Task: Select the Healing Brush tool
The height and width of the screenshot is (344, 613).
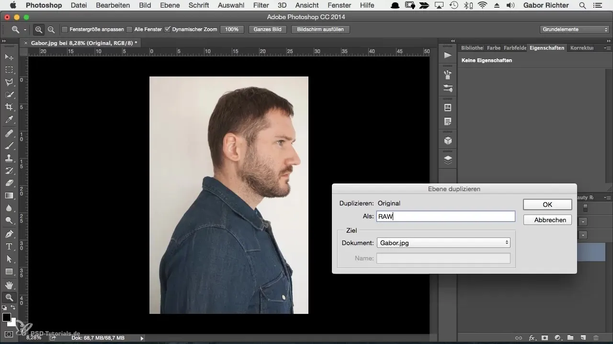Action: 9,134
